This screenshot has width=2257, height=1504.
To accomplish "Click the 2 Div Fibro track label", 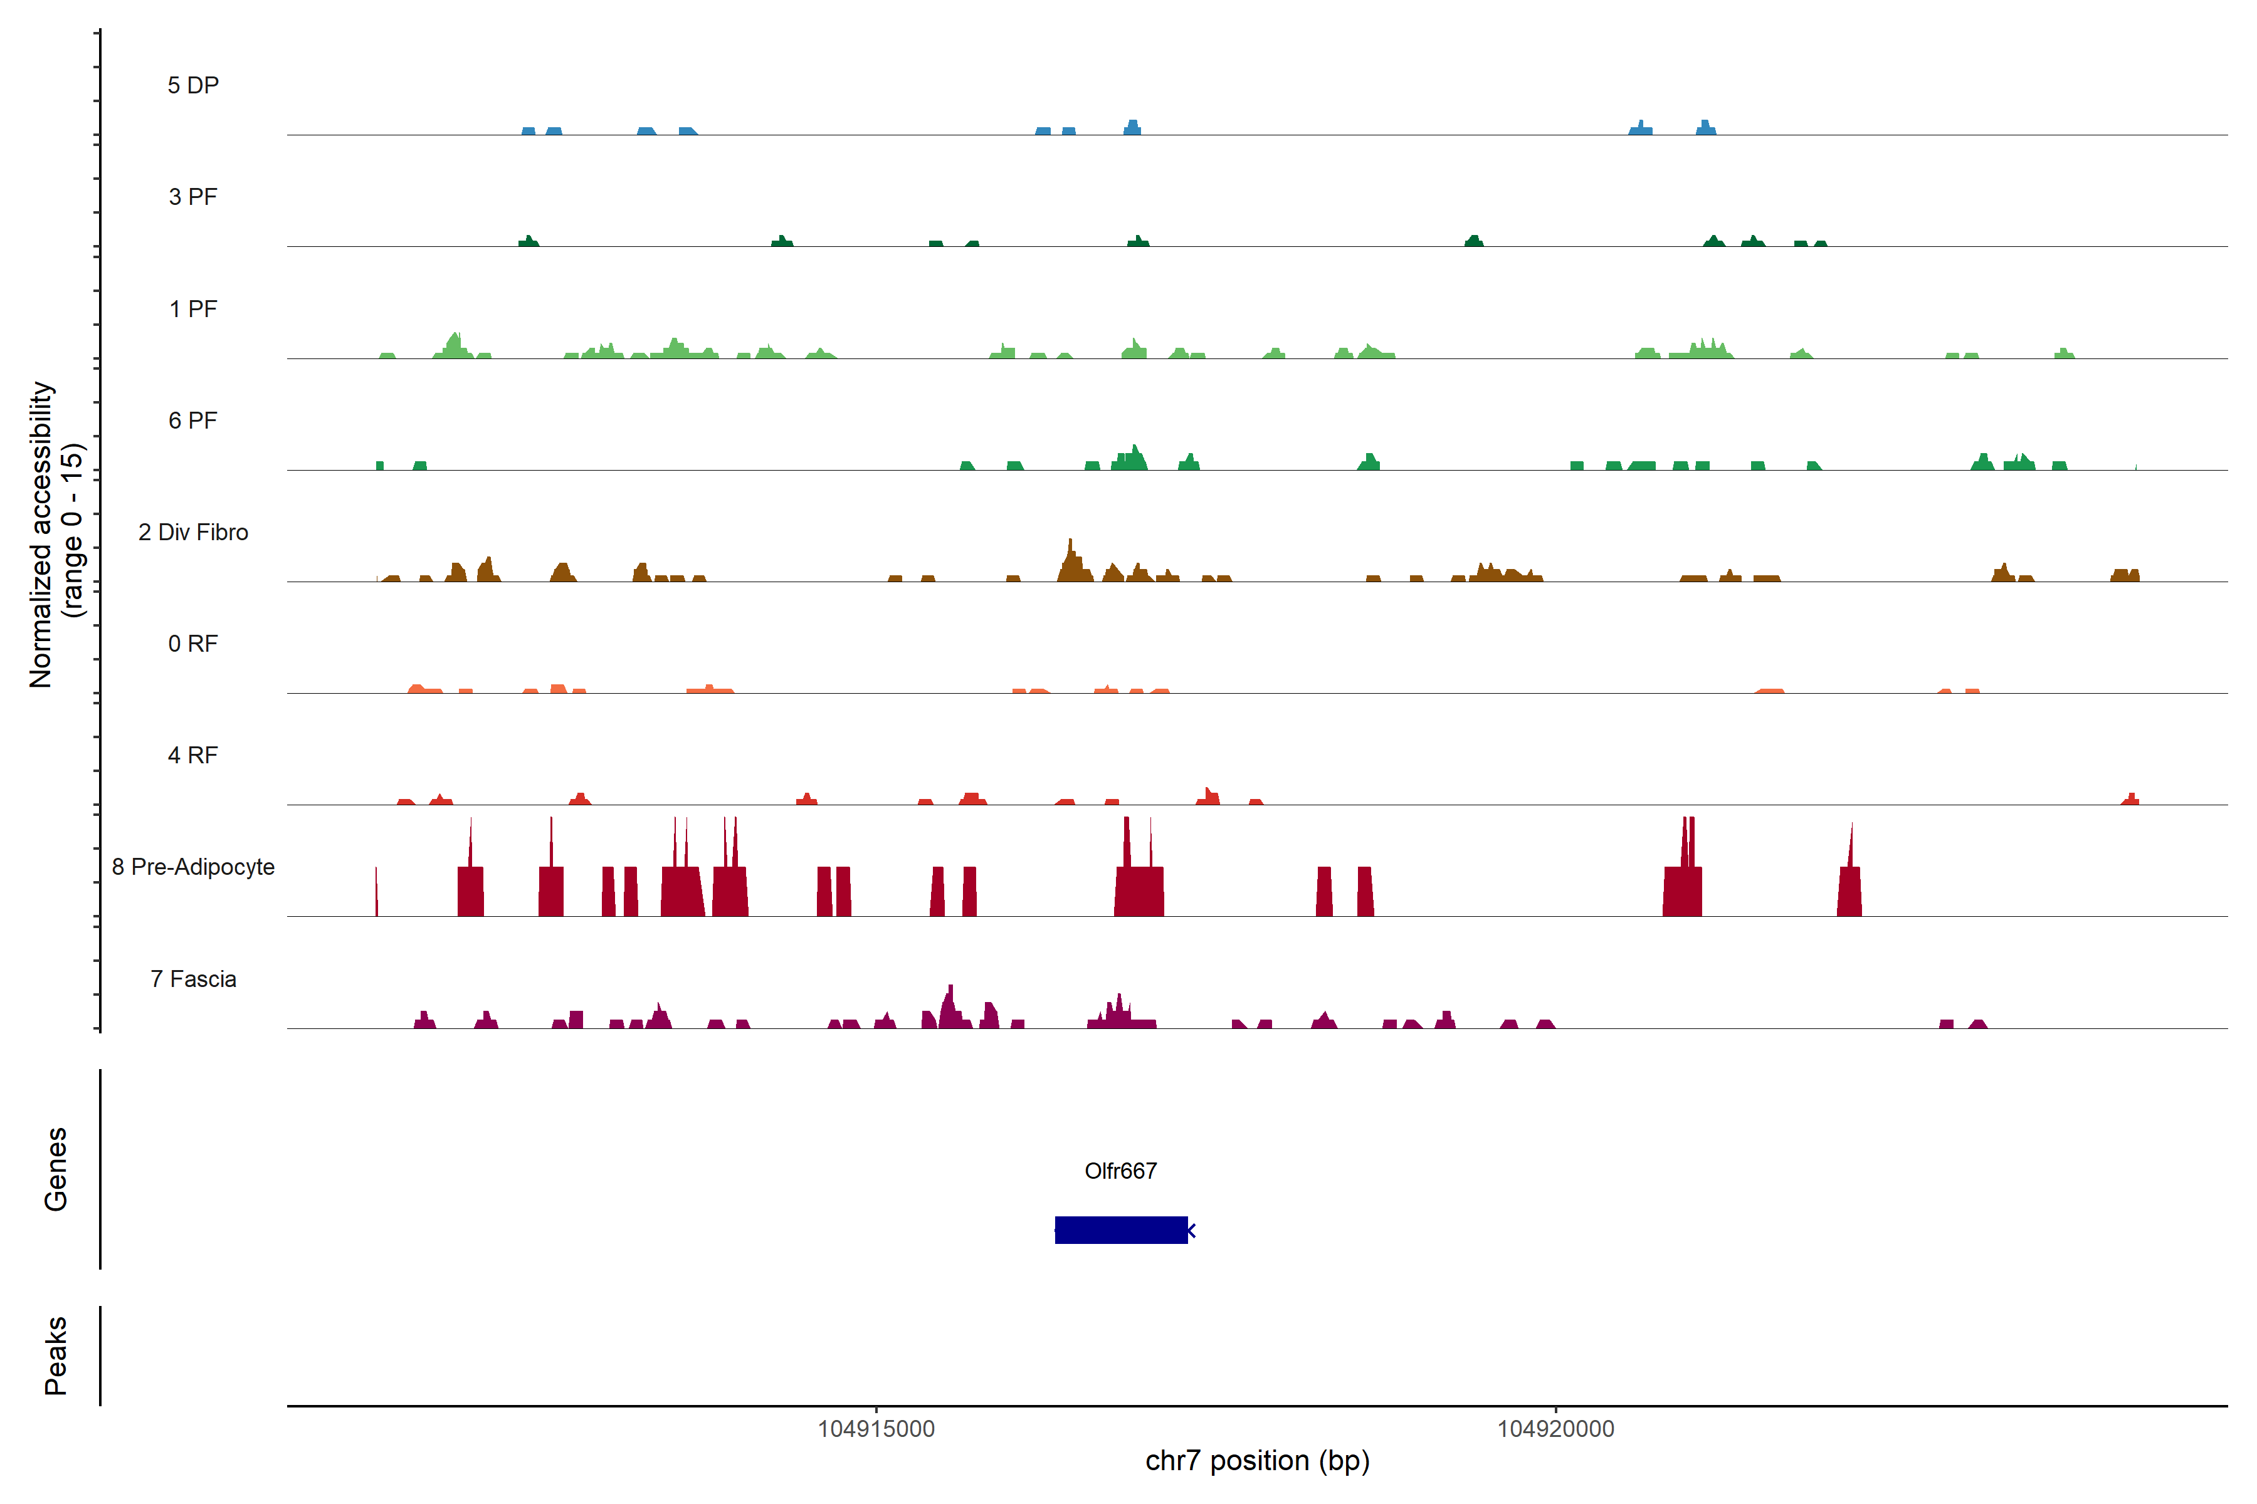I will (x=193, y=532).
